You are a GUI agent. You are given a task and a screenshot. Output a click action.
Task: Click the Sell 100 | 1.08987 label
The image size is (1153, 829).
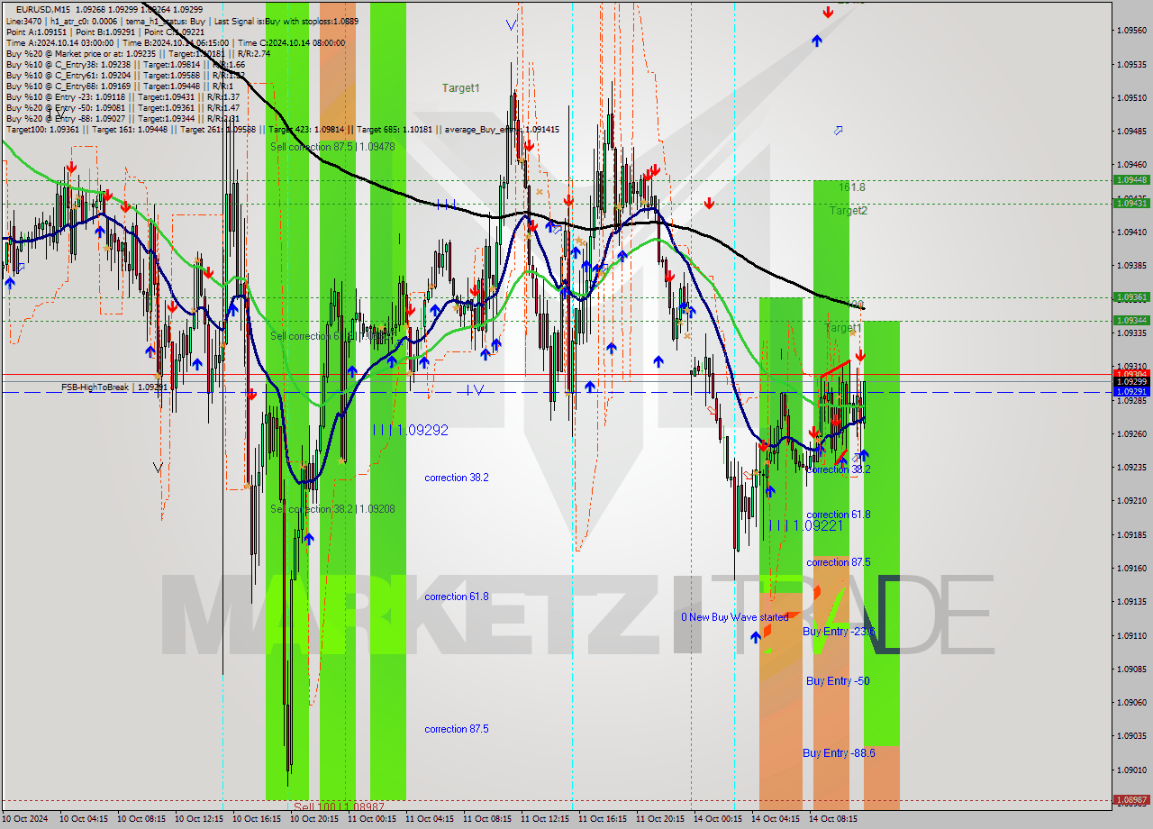click(339, 806)
